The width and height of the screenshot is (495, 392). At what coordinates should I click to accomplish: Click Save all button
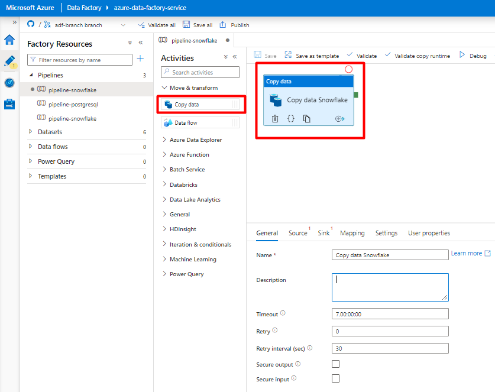[x=198, y=25]
